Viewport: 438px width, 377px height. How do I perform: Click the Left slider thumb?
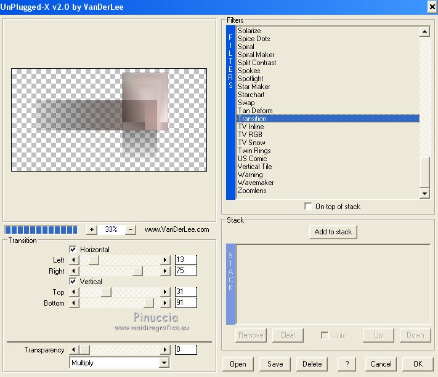(94, 260)
